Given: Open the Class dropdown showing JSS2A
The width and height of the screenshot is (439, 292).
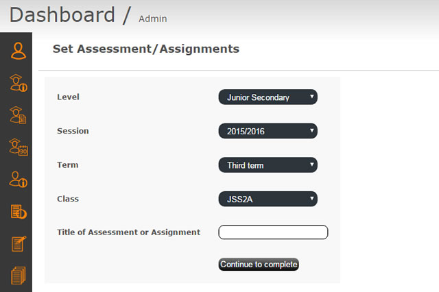Looking at the screenshot, I should point(268,199).
